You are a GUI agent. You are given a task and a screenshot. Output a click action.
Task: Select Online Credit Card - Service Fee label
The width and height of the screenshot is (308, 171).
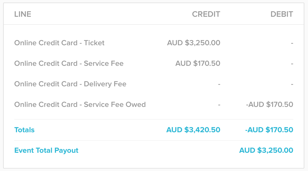point(69,63)
